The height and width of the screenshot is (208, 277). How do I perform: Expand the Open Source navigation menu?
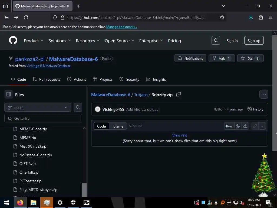[x=119, y=41]
